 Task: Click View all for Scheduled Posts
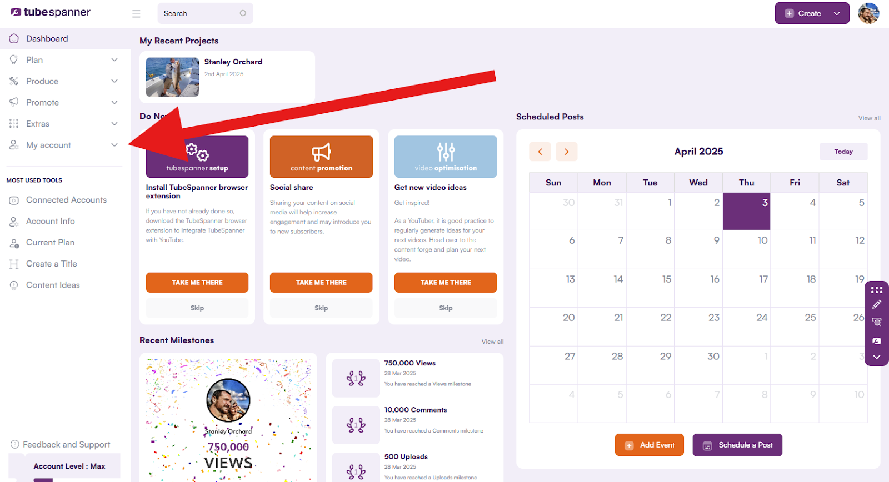tap(869, 118)
